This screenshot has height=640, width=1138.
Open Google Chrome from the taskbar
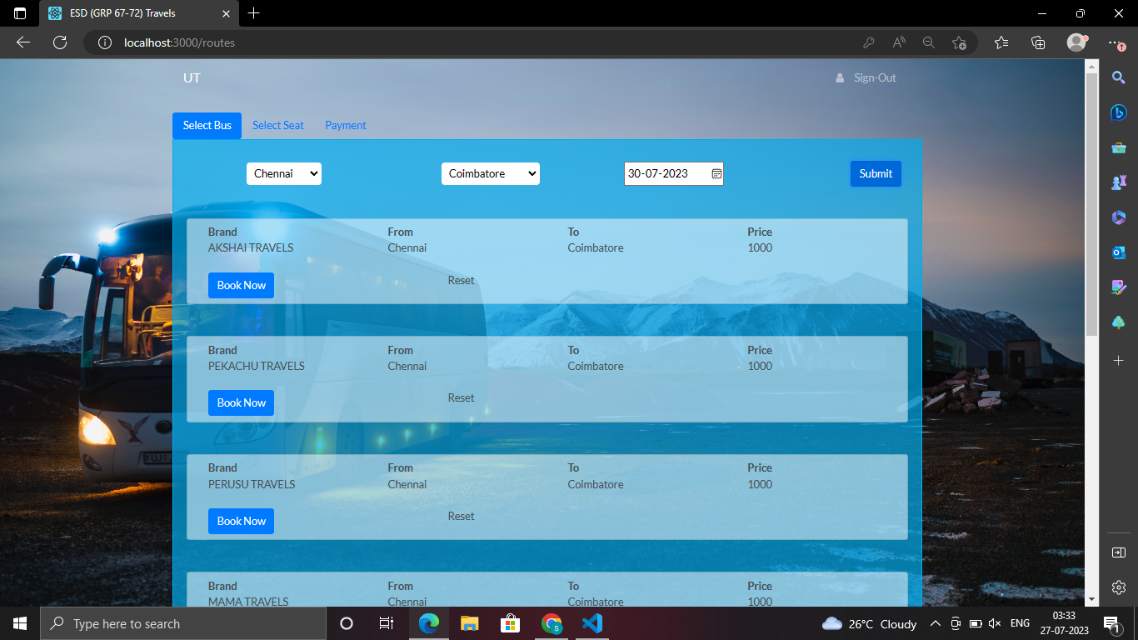click(552, 623)
